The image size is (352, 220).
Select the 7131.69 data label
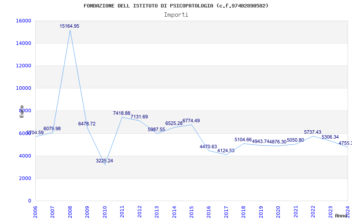pyautogui.click(x=139, y=117)
